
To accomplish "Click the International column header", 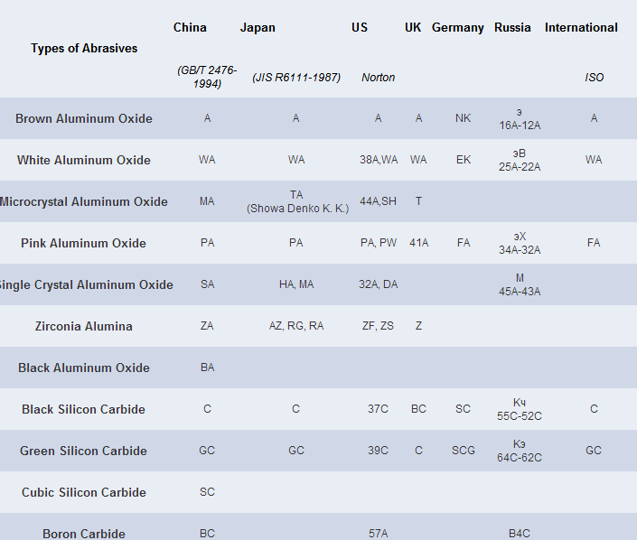I will point(581,27).
